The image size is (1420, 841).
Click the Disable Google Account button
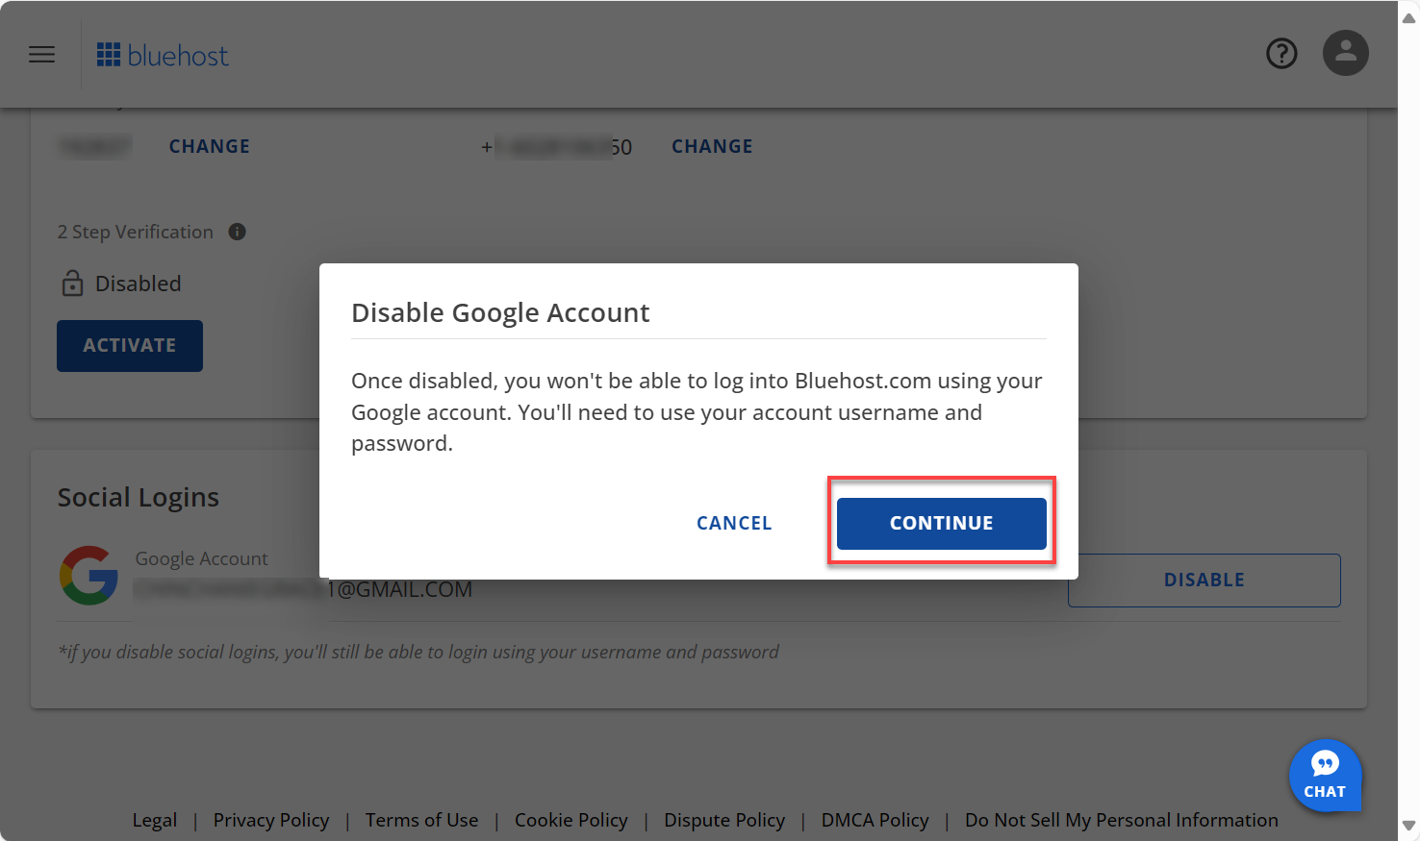tap(1204, 580)
